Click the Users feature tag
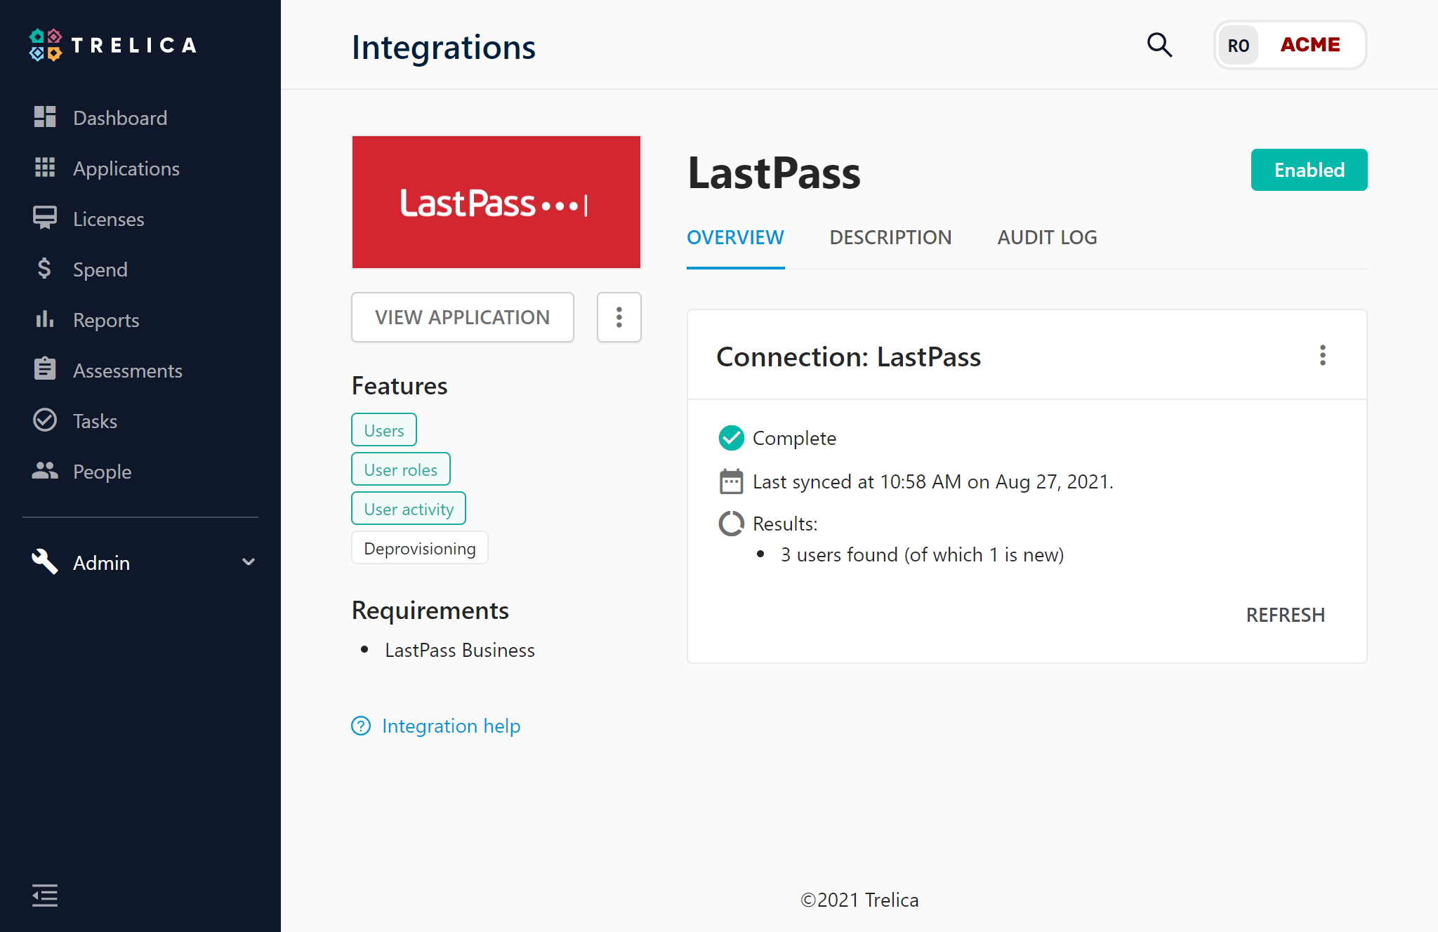This screenshot has width=1438, height=932. [x=384, y=430]
